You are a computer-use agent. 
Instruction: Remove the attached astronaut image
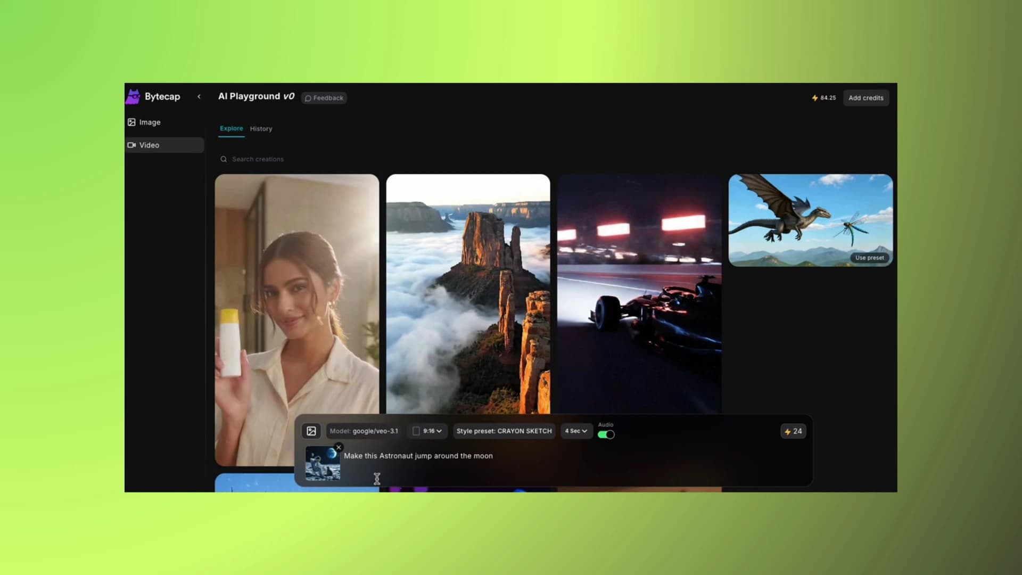[338, 447]
